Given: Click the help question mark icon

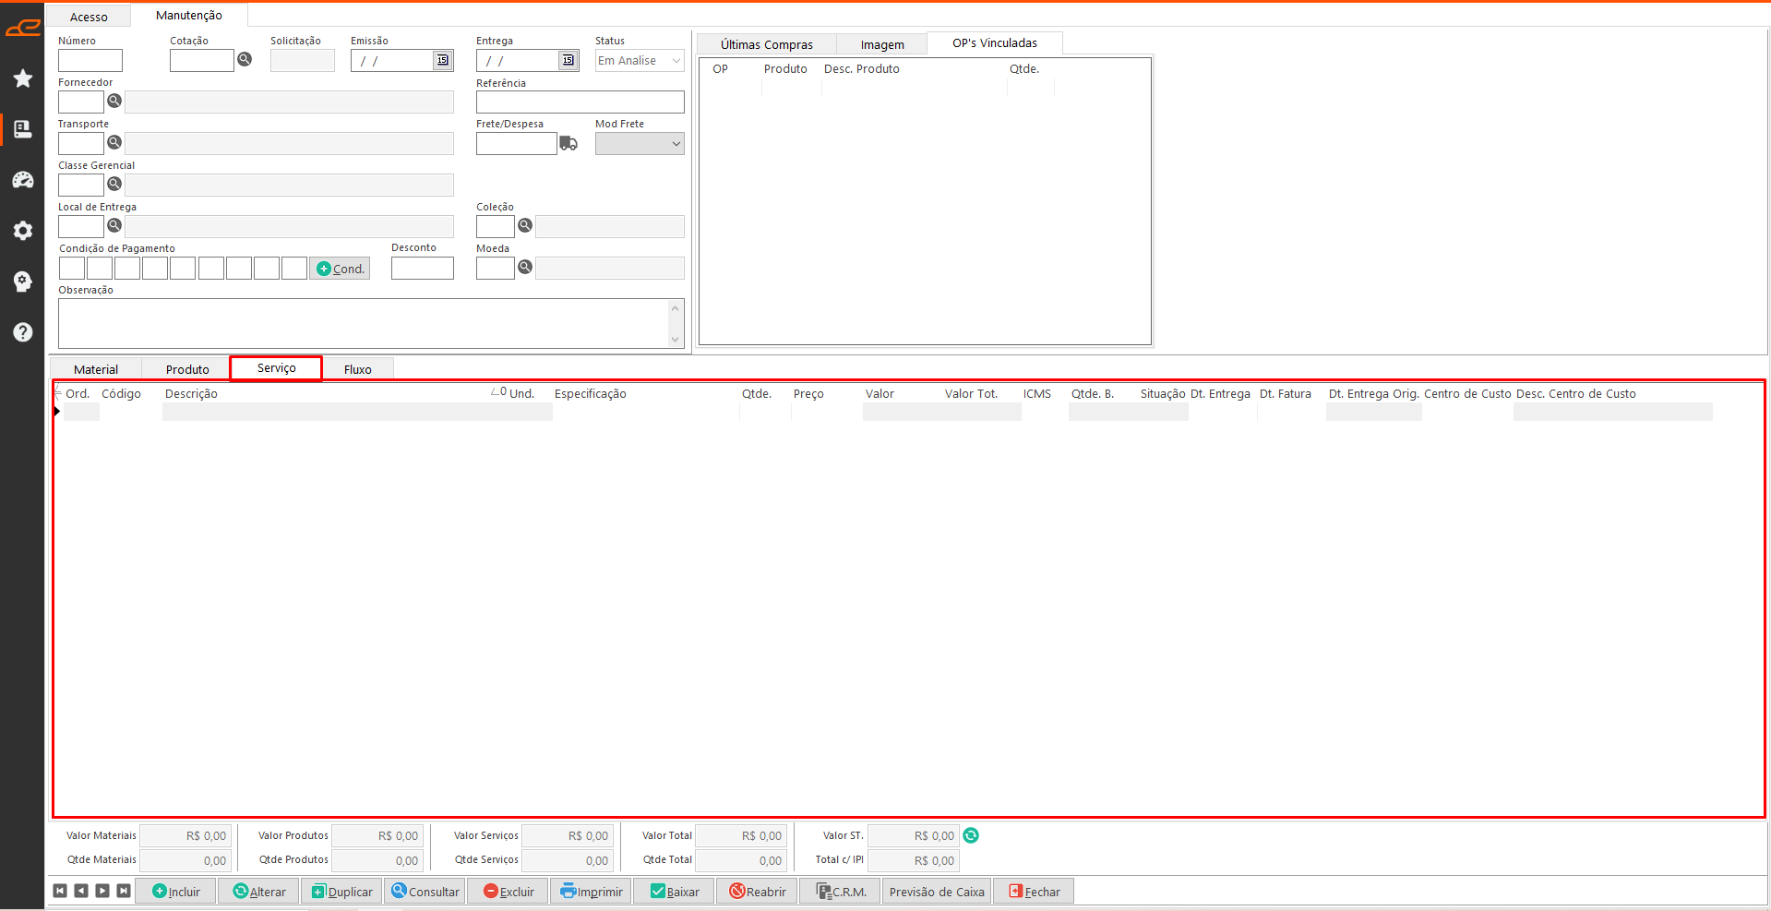Looking at the screenshot, I should pyautogui.click(x=23, y=332).
